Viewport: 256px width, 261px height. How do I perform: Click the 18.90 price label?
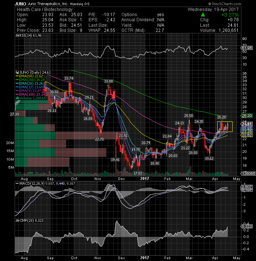pyautogui.click(x=155, y=163)
